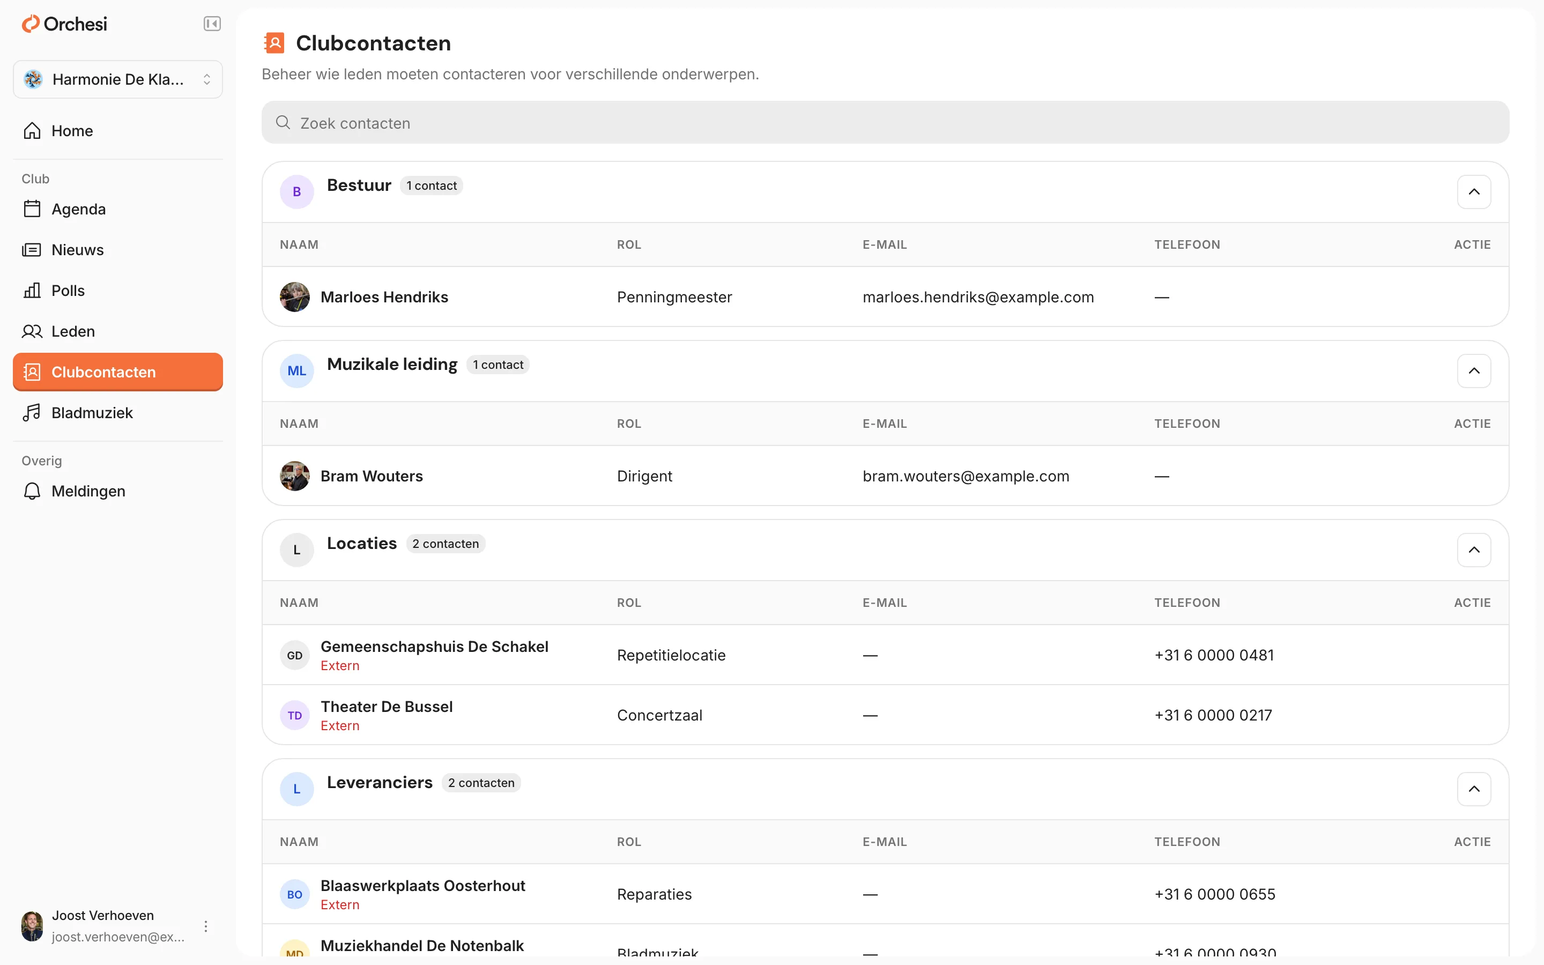
Task: Click Muziekhandel De Notenbalk name
Action: [x=422, y=945]
